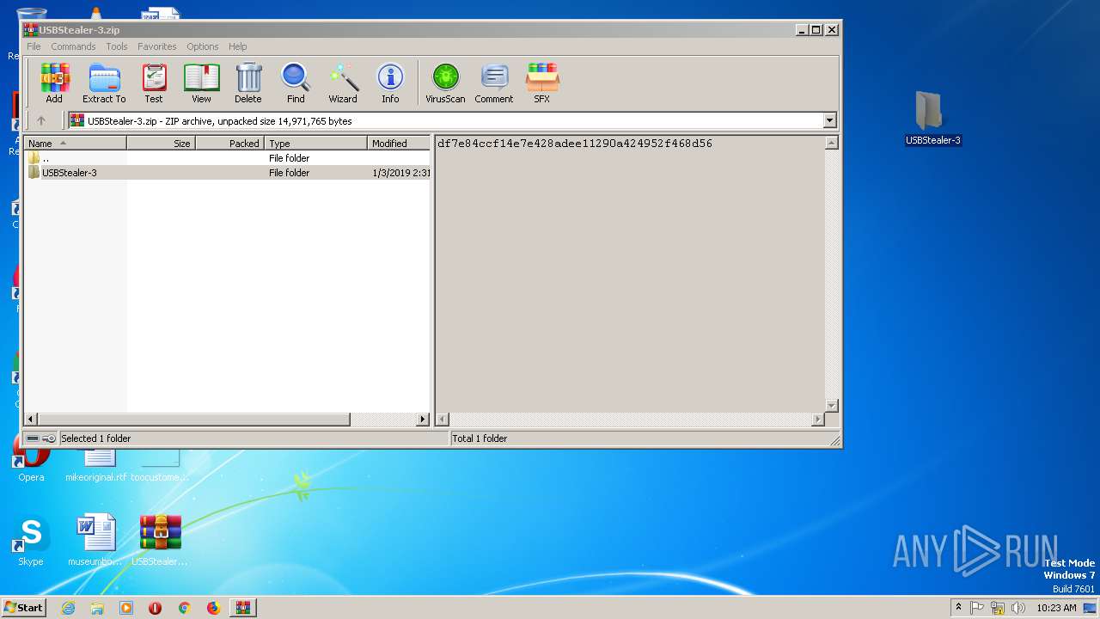
Task: Click the taskbar clock 10:23 AM
Action: tap(1056, 608)
